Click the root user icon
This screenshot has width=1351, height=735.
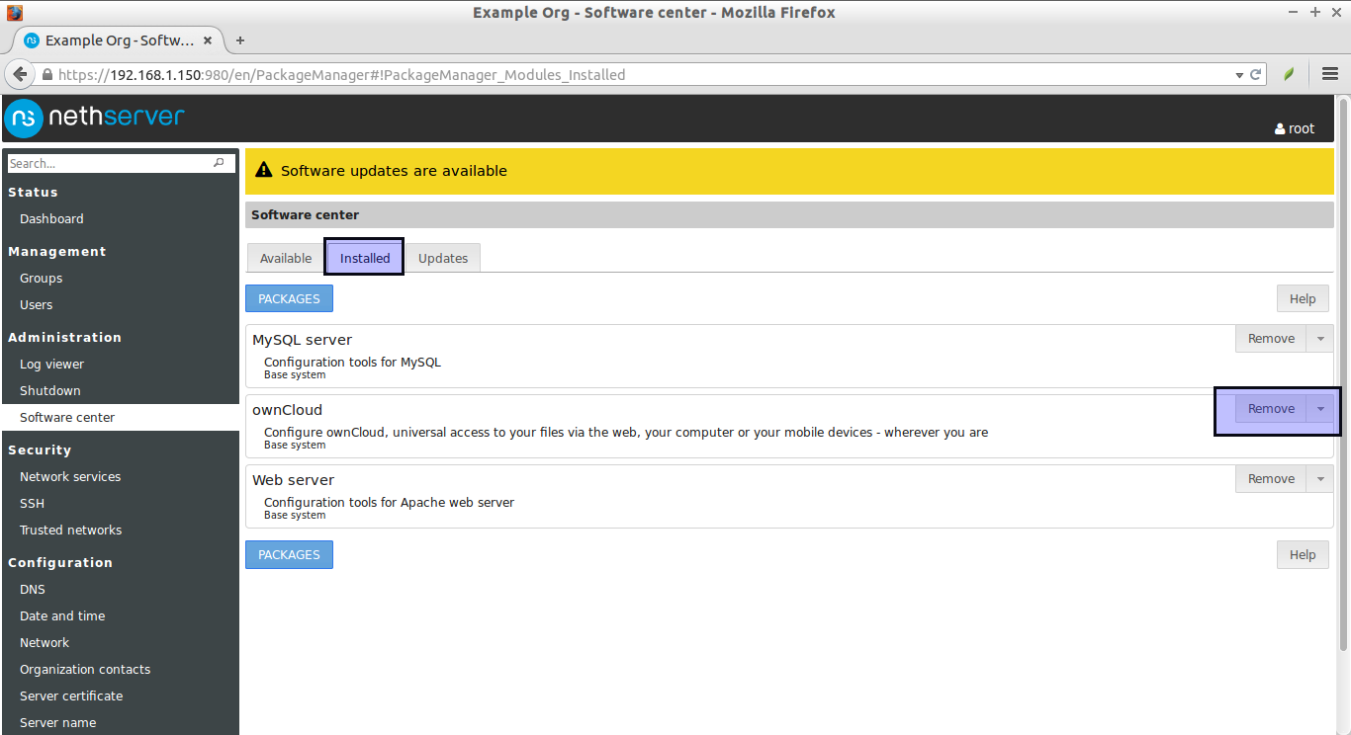click(x=1280, y=128)
